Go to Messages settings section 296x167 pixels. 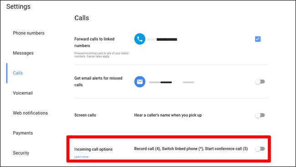point(23,53)
